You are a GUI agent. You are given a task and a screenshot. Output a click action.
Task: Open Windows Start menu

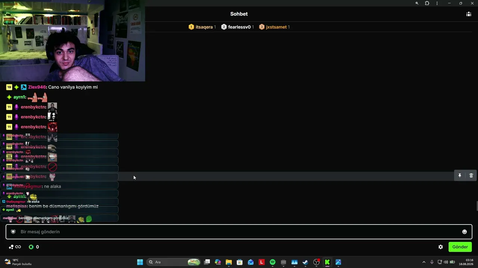pyautogui.click(x=140, y=262)
